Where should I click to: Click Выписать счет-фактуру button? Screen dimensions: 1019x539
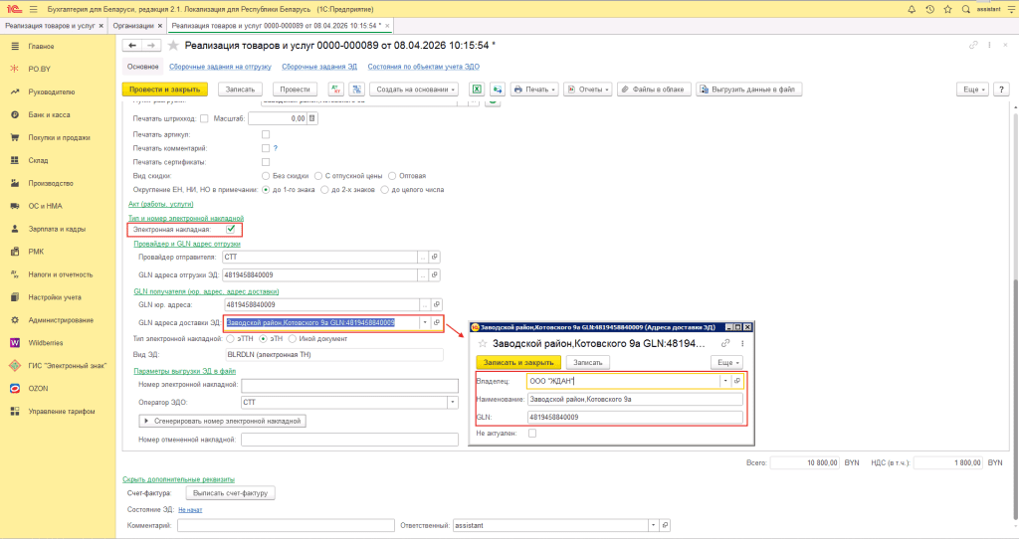(230, 493)
